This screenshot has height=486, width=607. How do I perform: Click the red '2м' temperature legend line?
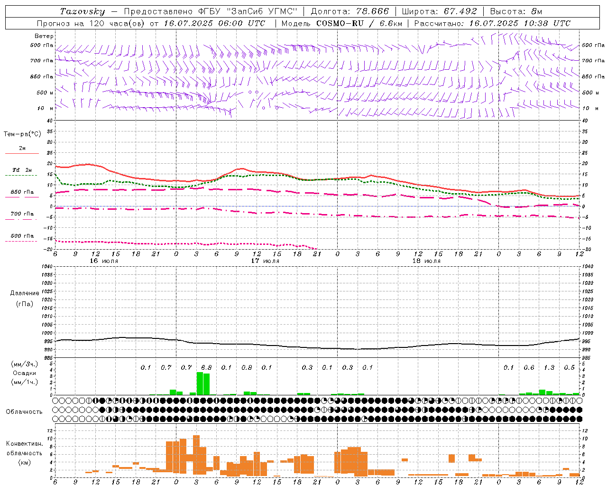[x=22, y=154]
